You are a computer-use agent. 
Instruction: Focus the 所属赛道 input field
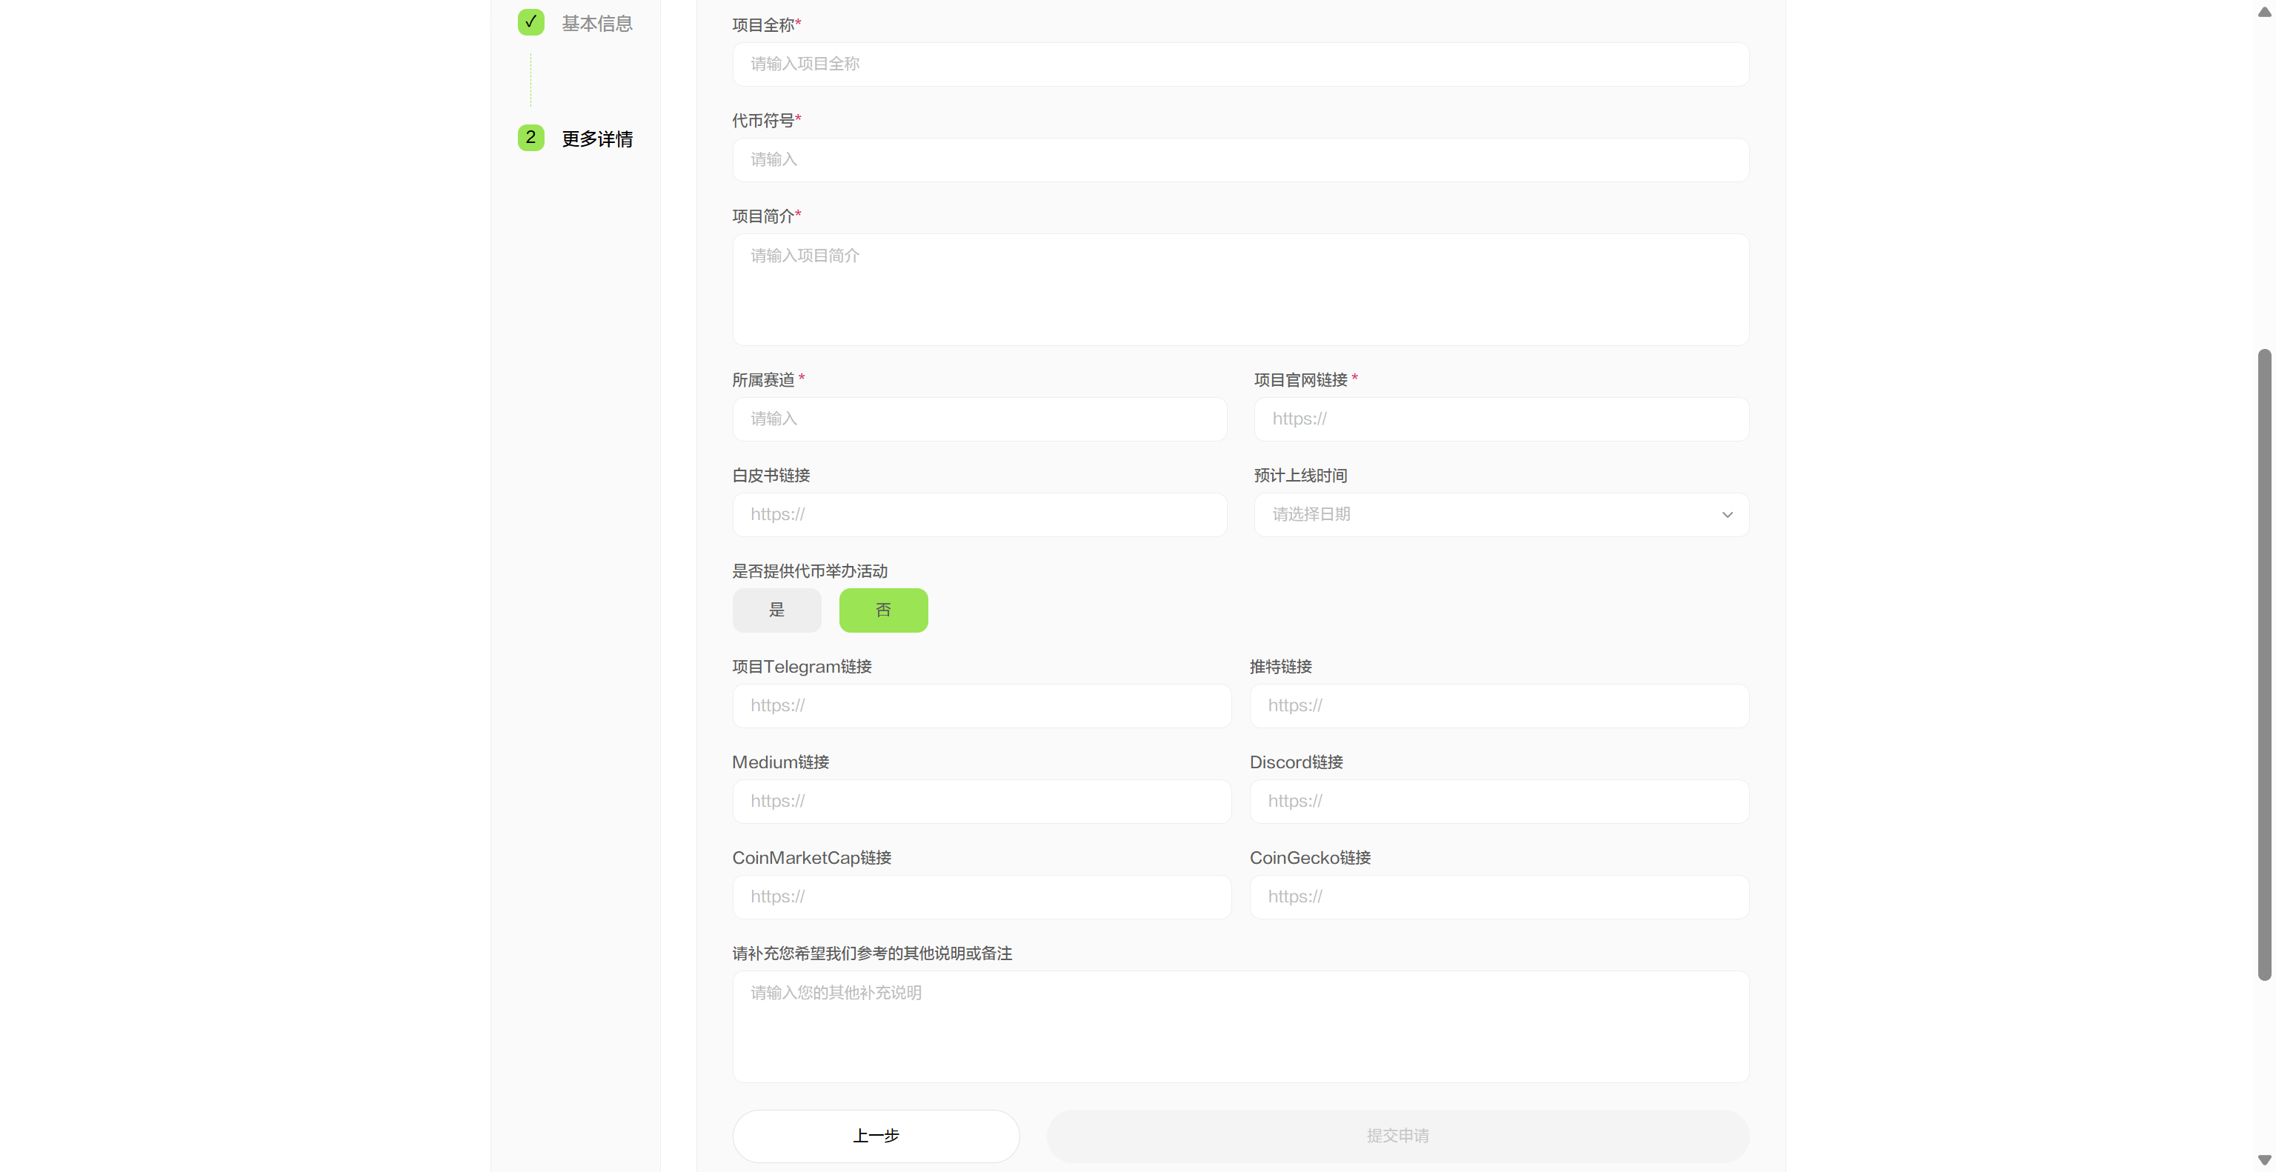(x=979, y=419)
